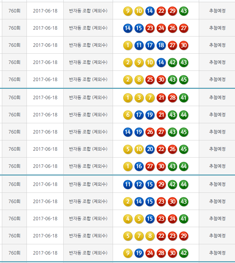This screenshot has width=235, height=263.
Task: Click ball 41 in the row starting 4, 5
Action: point(184,219)
